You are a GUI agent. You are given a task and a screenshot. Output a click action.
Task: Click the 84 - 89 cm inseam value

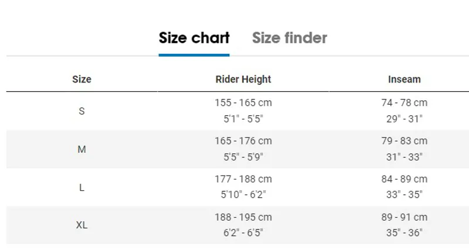[404, 179]
